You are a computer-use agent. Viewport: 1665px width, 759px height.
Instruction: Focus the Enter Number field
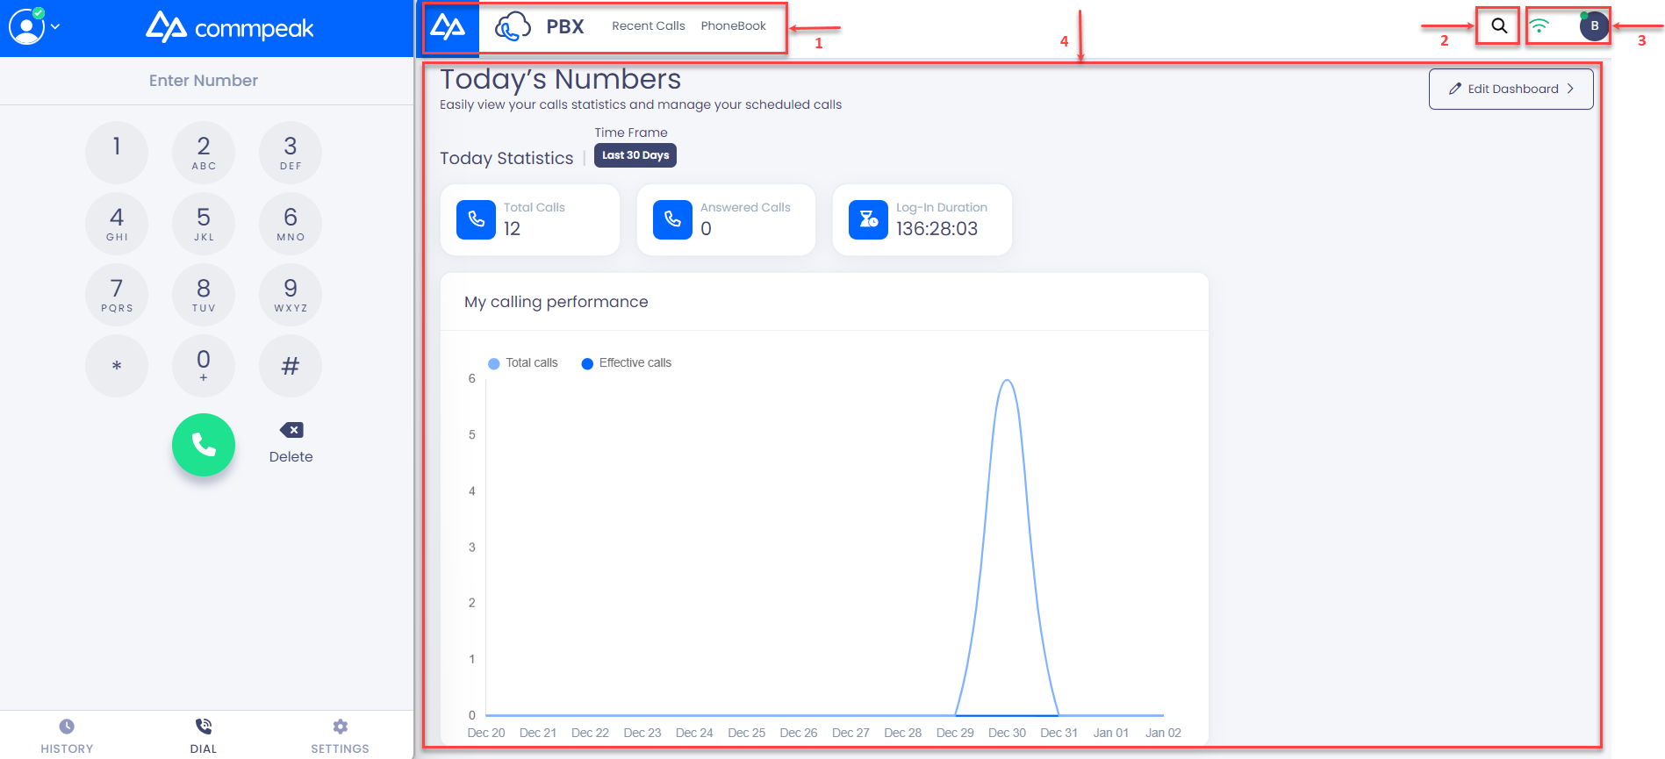[x=204, y=81]
